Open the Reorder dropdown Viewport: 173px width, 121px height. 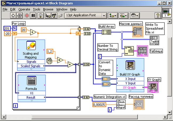point(135,15)
